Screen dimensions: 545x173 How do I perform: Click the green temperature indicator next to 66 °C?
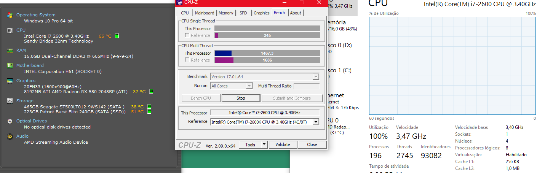[117, 36]
